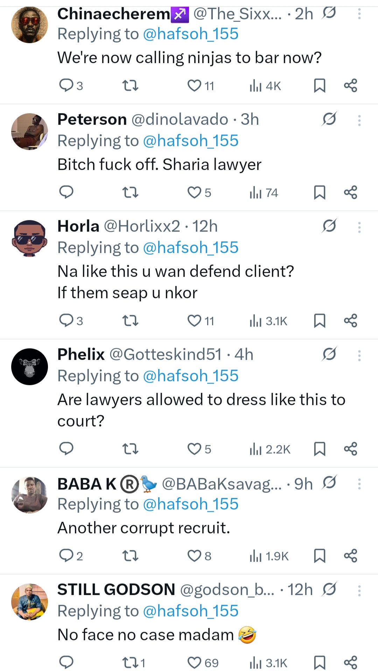
Task: Repost STILL GODSON's tweet
Action: pyautogui.click(x=130, y=663)
